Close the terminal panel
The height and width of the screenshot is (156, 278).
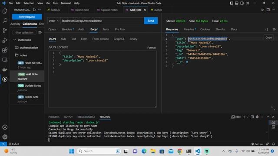click(x=273, y=117)
